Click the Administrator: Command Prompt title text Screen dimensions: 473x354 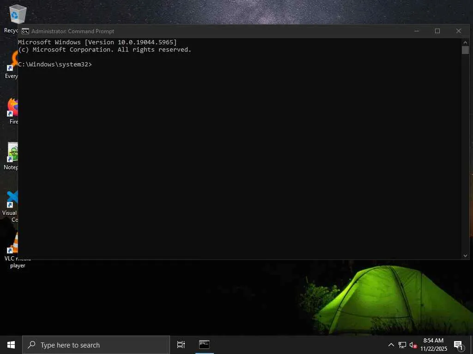[73, 31]
